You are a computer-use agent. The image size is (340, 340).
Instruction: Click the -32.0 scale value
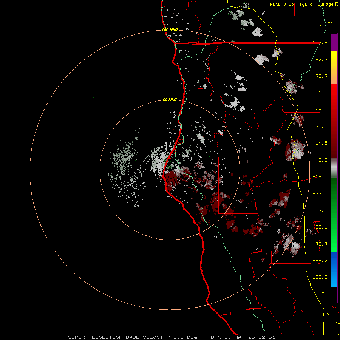coord(320,194)
